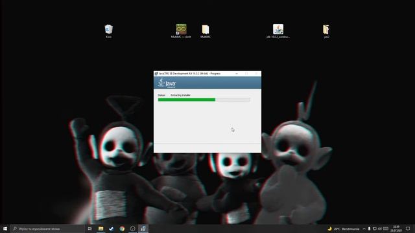This screenshot has width=415, height=233.
Task: Open the notification center icon
Action: (x=408, y=228)
